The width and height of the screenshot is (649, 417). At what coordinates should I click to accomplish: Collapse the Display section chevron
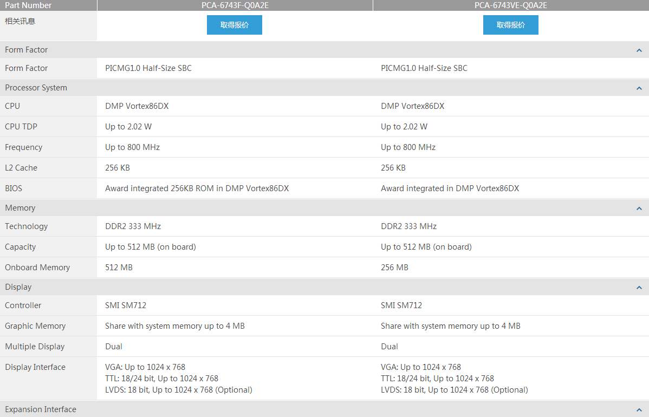point(639,288)
